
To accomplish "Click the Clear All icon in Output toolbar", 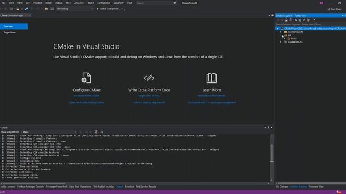I will click(96, 132).
